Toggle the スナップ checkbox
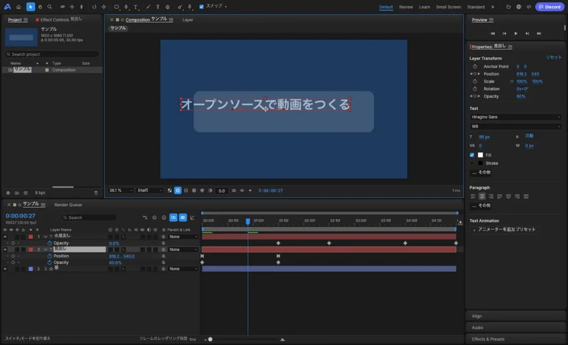568x345 pixels. pos(201,7)
